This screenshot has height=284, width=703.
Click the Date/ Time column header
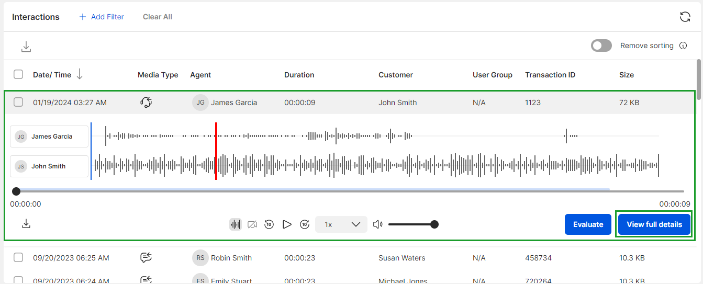click(52, 75)
